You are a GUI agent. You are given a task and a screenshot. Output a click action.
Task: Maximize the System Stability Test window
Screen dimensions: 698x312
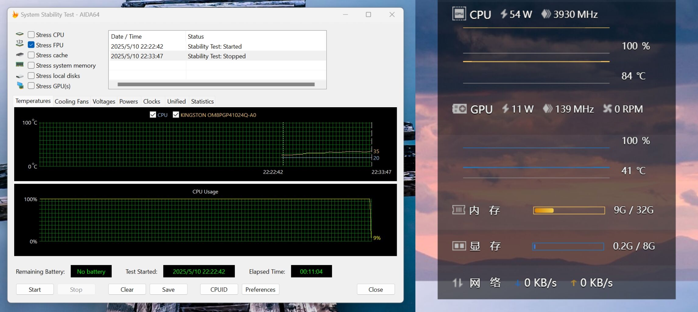point(368,15)
